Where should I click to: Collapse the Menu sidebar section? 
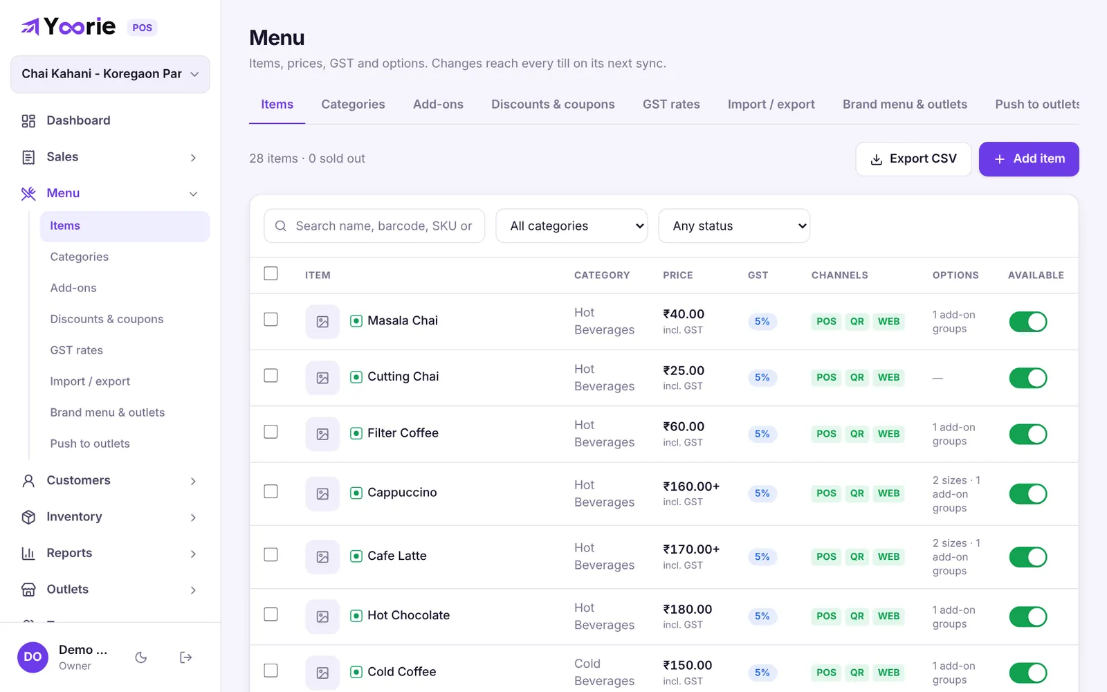193,194
